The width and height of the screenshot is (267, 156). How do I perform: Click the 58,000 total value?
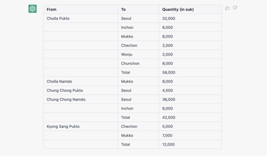(x=169, y=73)
